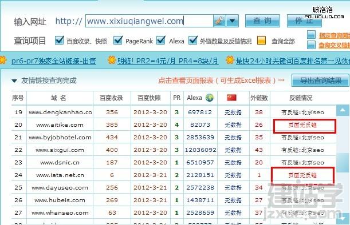Click the 导出查询结果 button
This screenshot has height=225, width=350.
pos(320,81)
